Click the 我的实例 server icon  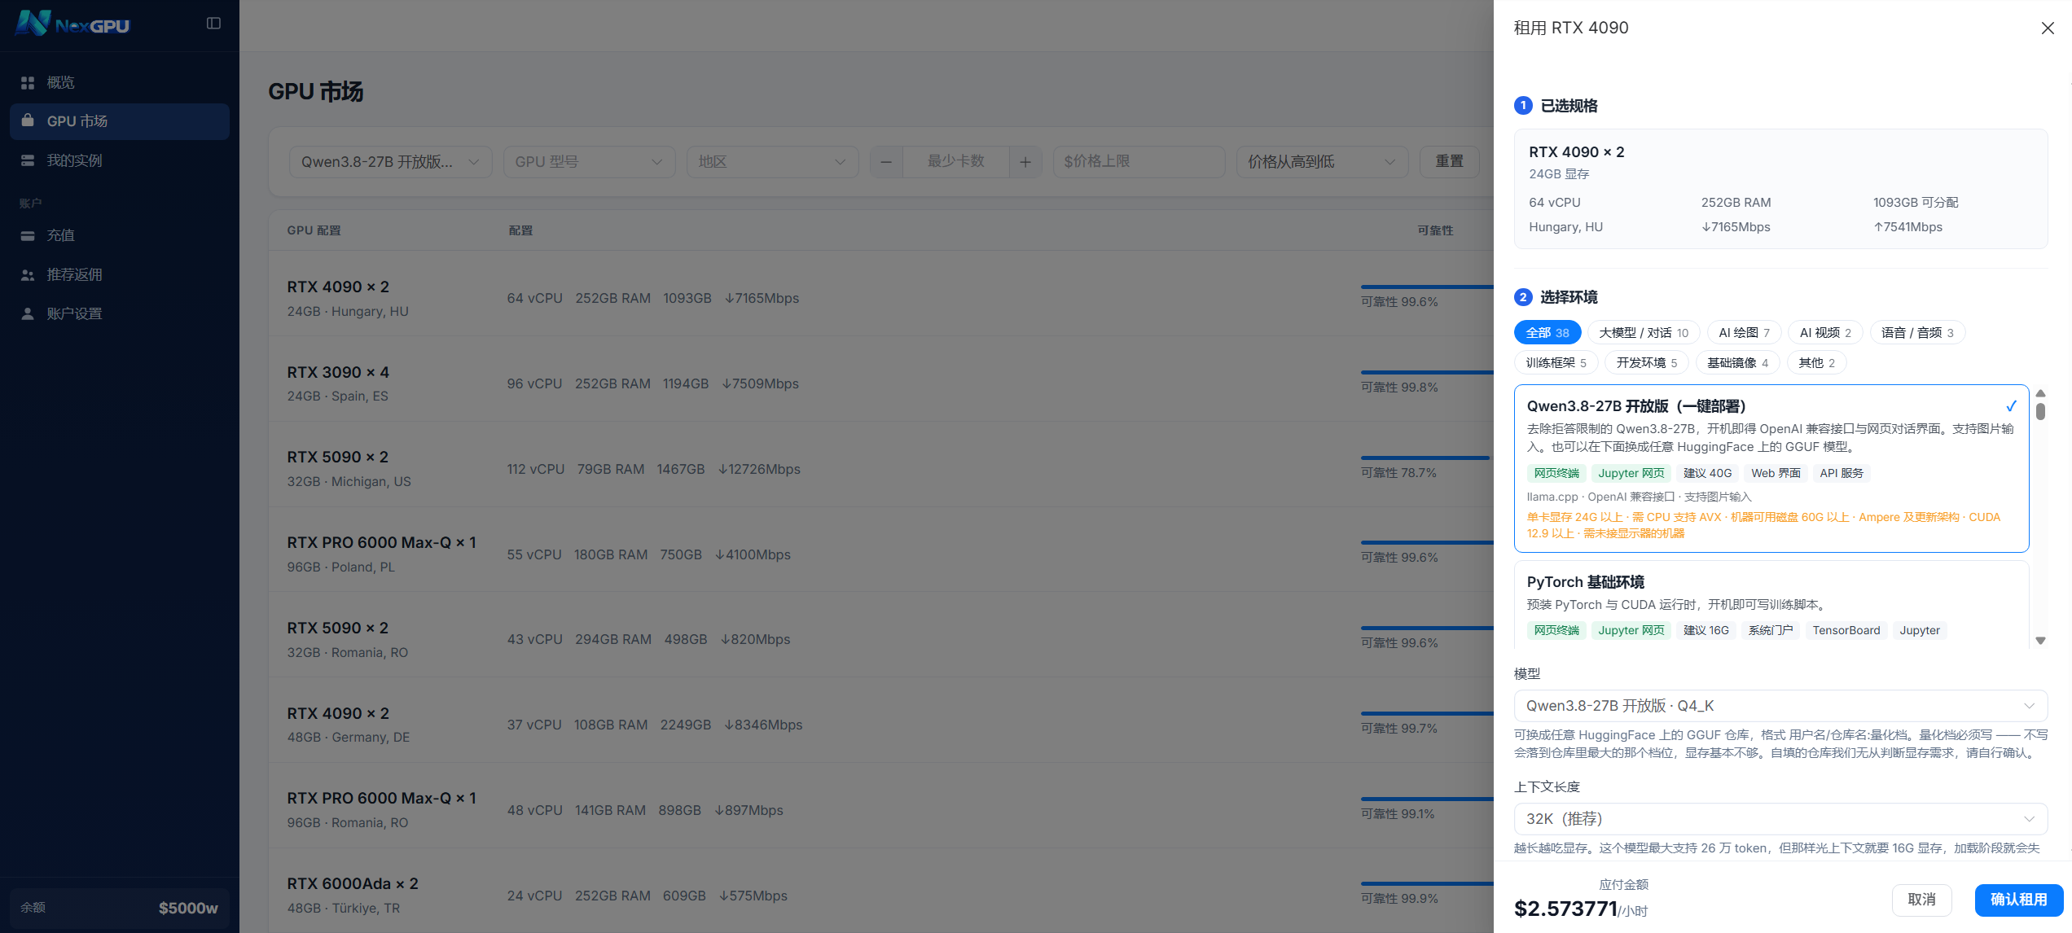tap(28, 160)
